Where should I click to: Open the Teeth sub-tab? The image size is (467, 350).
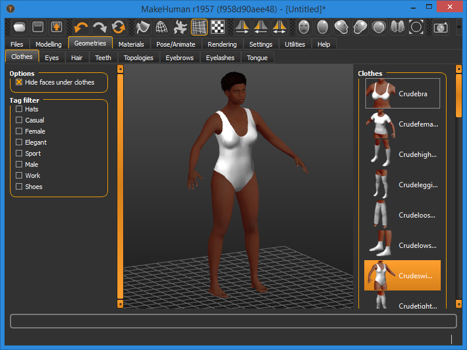pyautogui.click(x=103, y=57)
